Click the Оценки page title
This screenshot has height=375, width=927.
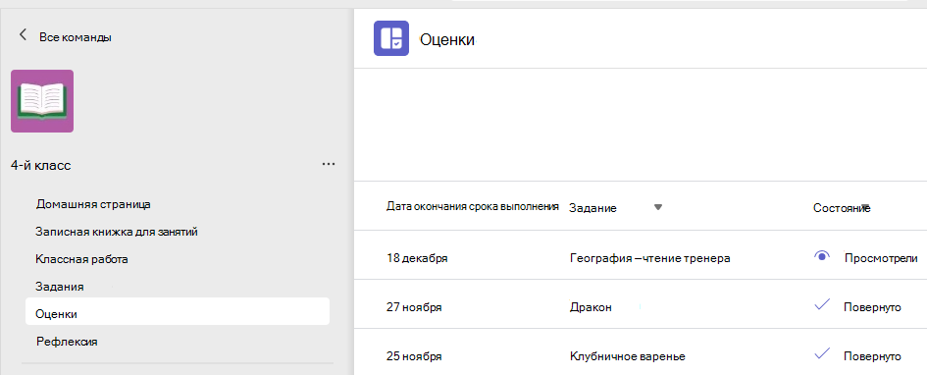[x=447, y=39]
